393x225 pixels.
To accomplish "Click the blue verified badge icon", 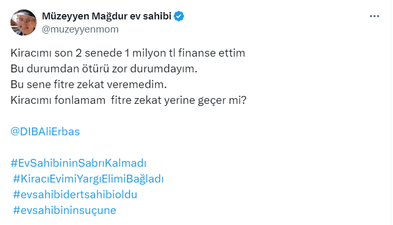I will tap(179, 17).
